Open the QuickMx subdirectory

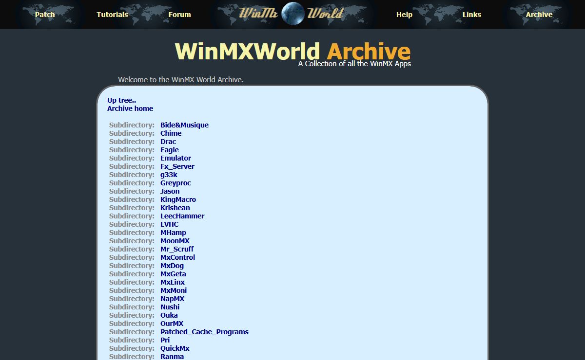(175, 348)
